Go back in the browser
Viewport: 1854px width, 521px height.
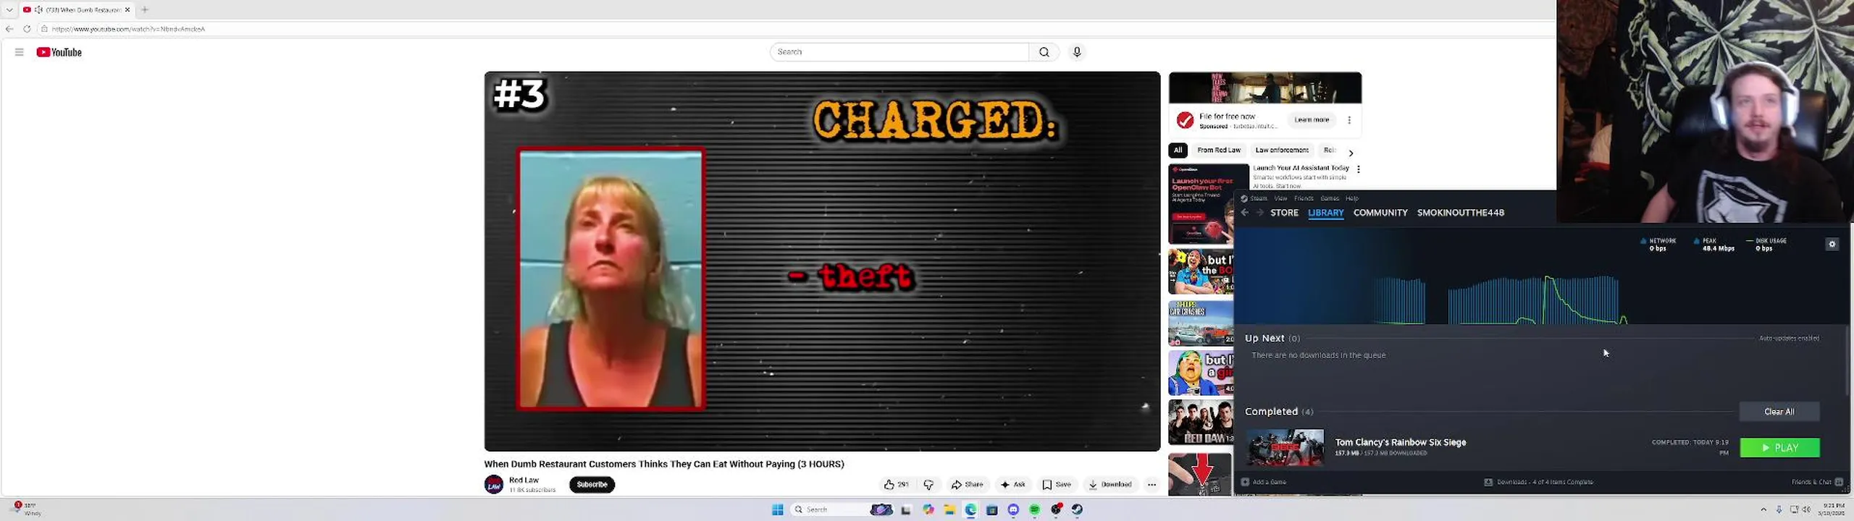9,29
